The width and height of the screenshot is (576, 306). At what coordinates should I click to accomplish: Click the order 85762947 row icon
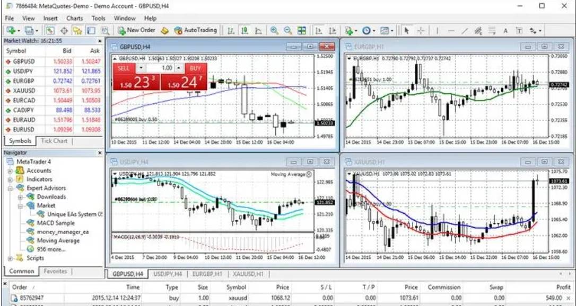click(15, 298)
